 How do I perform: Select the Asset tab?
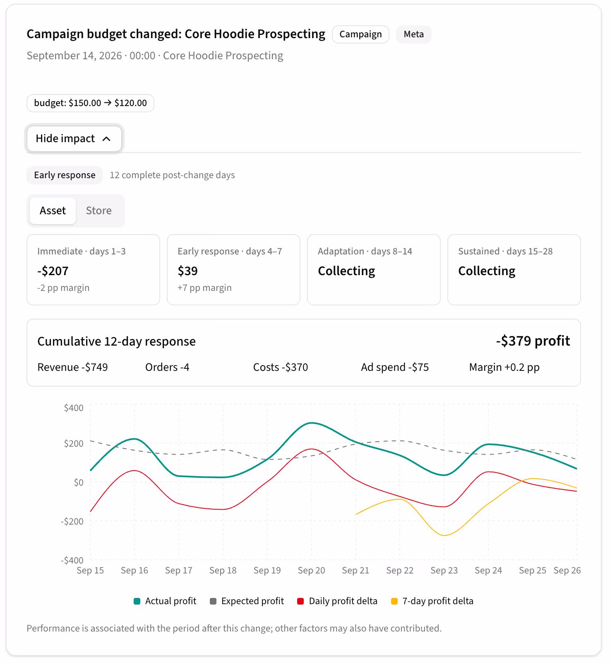53,211
